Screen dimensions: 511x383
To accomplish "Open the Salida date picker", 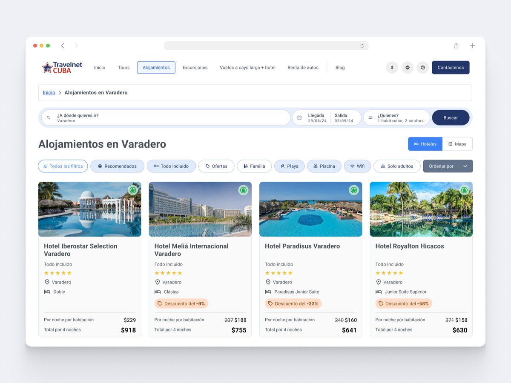I will [x=344, y=118].
